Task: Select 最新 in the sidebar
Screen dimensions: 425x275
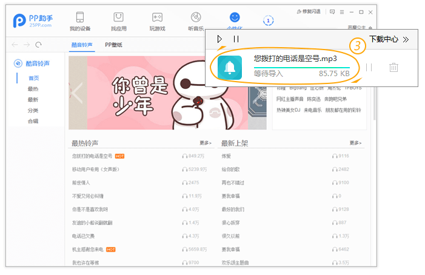Action: pyautogui.click(x=33, y=100)
